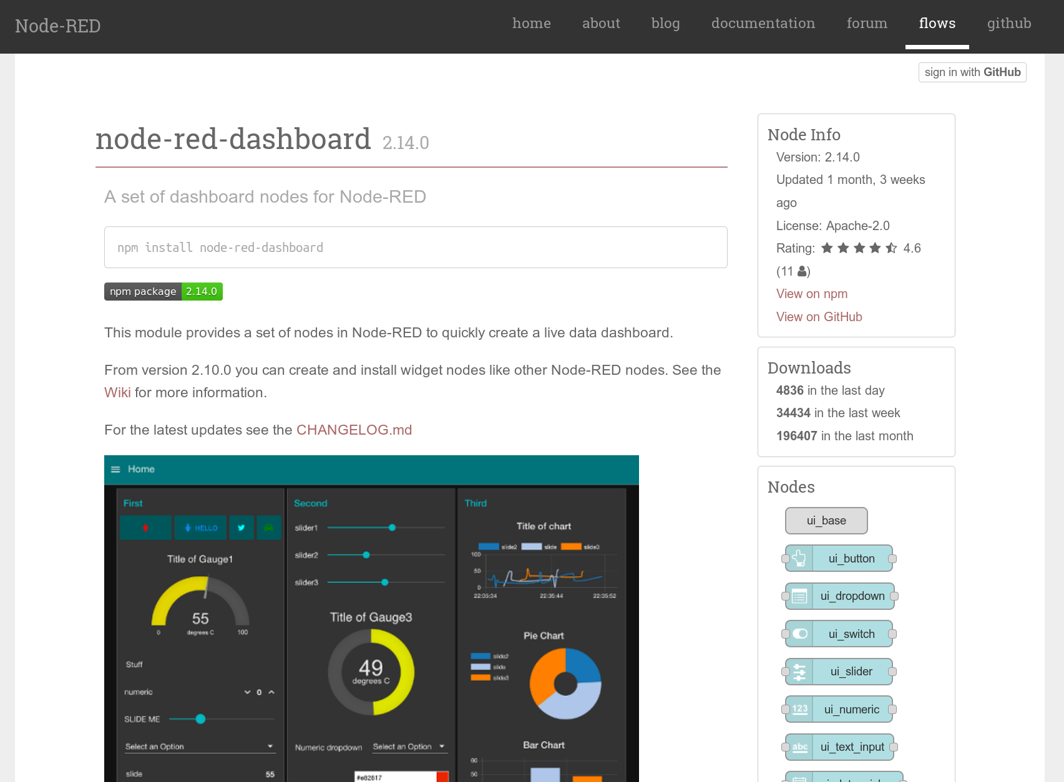Click the rating stars in Node Info
1064x782 pixels.
859,248
